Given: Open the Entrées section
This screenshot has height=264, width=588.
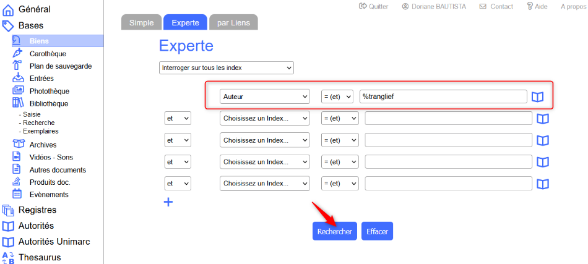Looking at the screenshot, I should point(41,79).
